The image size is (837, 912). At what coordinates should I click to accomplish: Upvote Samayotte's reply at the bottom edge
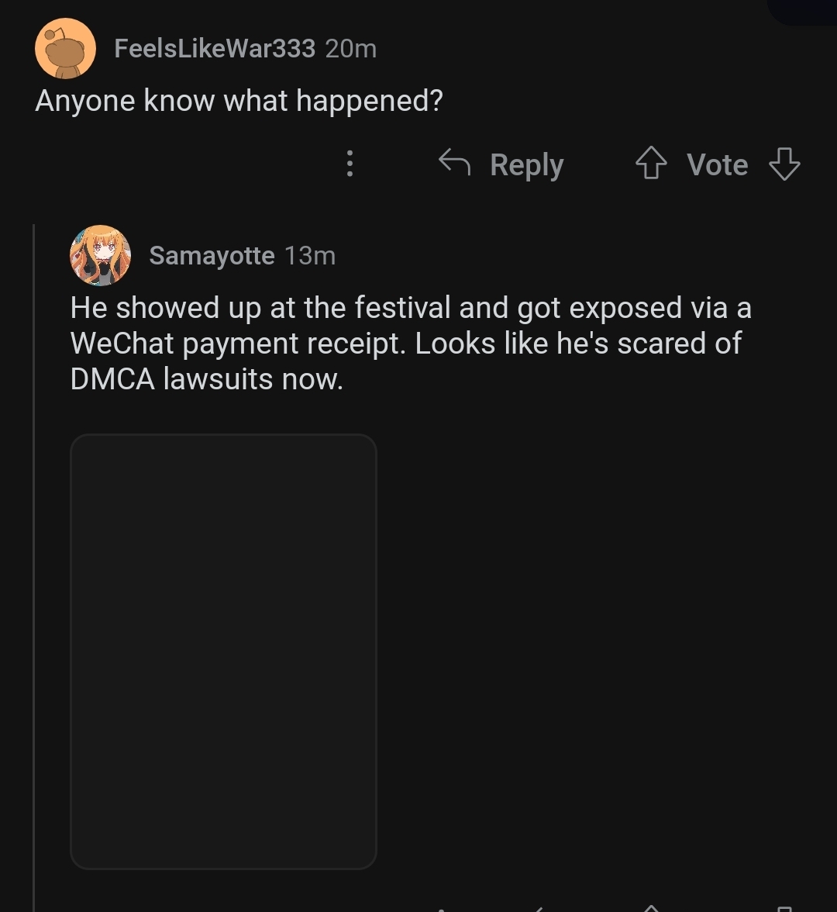click(x=652, y=907)
